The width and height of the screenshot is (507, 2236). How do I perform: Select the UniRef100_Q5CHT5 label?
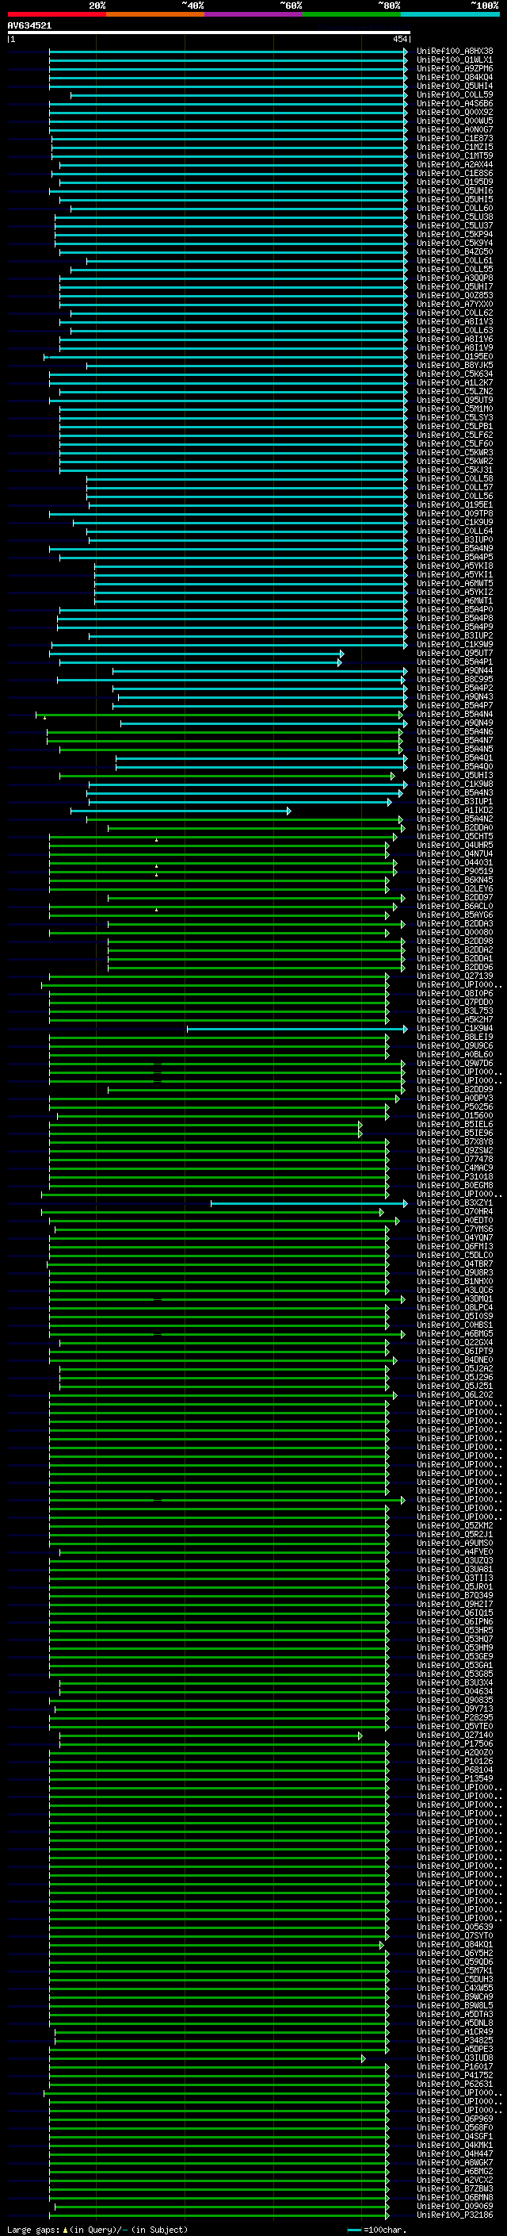click(454, 837)
